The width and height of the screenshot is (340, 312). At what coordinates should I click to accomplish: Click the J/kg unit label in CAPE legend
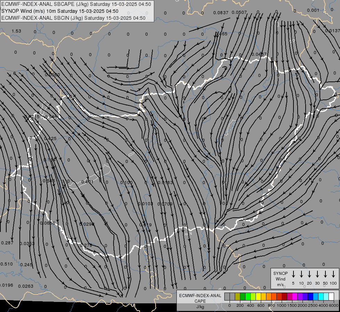(x=200, y=307)
